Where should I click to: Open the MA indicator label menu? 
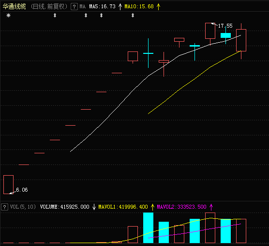tap(83, 6)
